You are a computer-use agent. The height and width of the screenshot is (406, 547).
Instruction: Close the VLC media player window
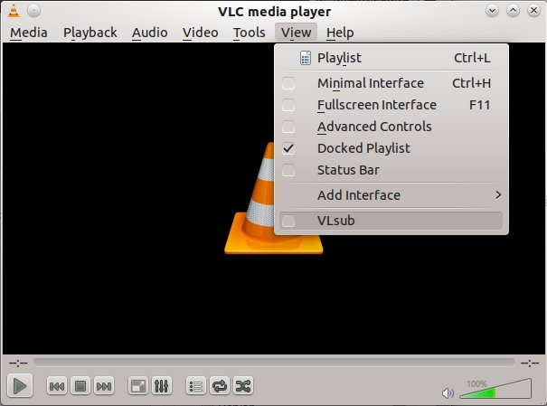tap(533, 11)
